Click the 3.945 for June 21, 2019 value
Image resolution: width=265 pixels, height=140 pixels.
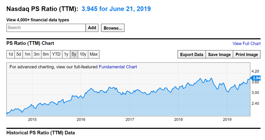tap(116, 9)
